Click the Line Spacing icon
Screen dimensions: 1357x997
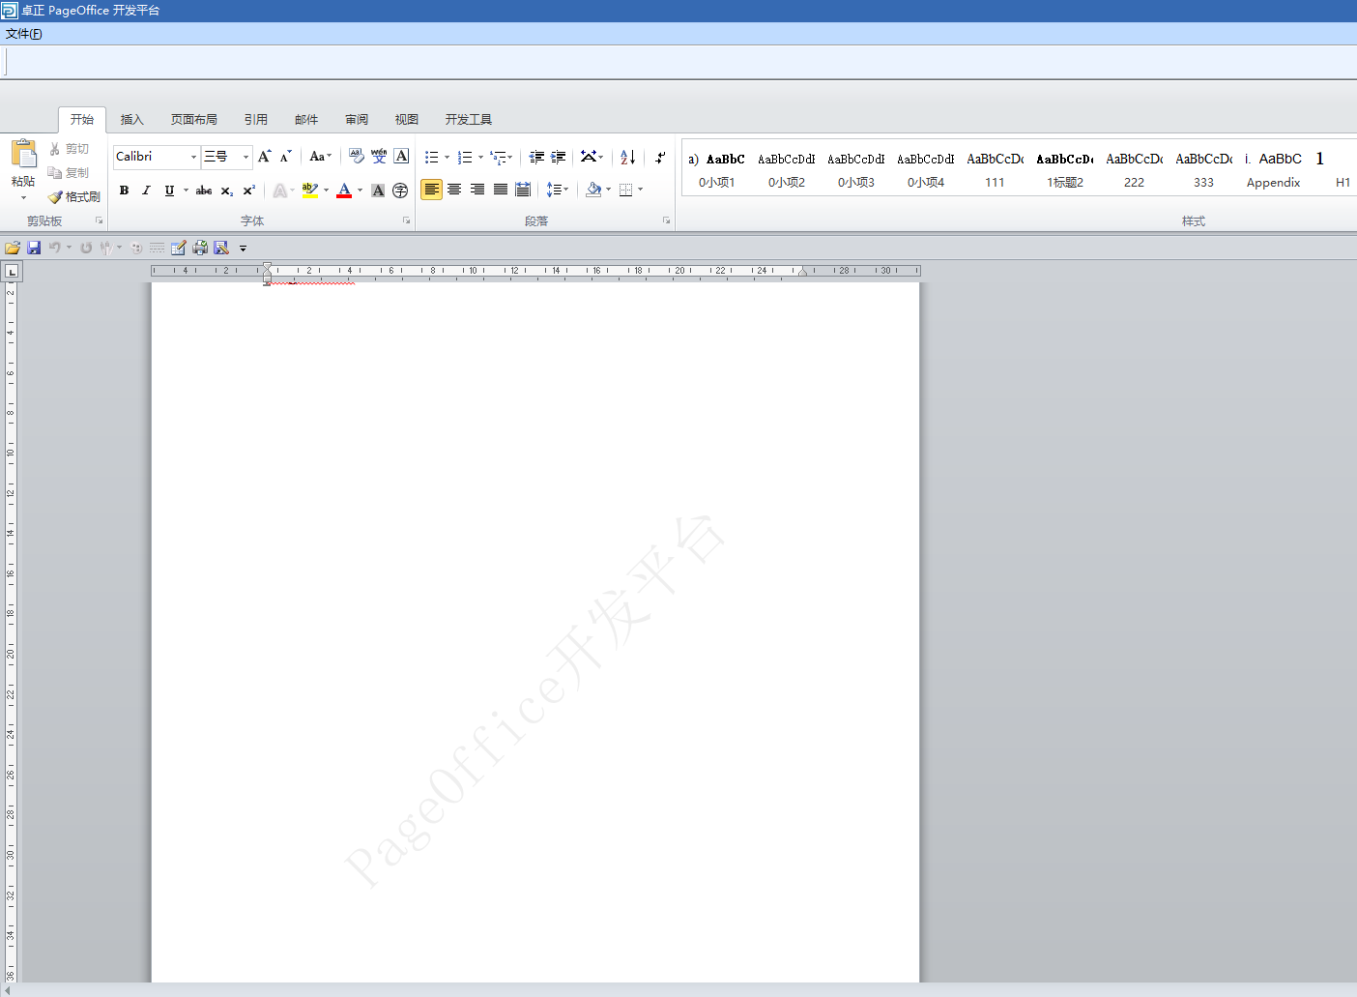coord(554,191)
